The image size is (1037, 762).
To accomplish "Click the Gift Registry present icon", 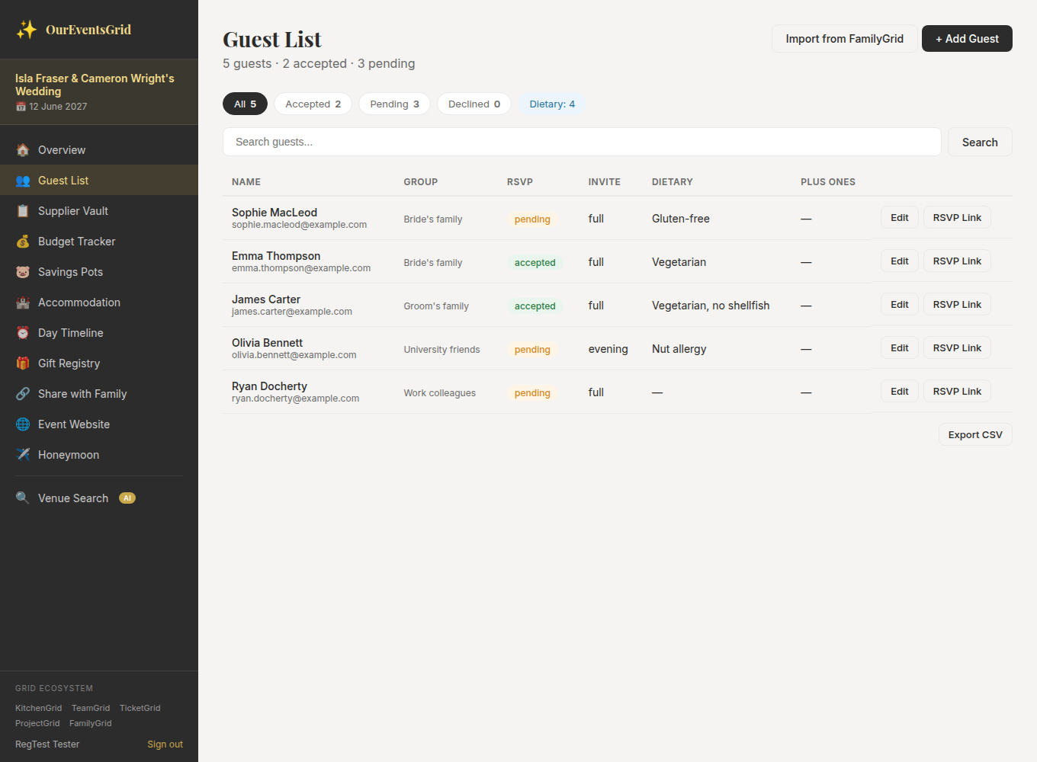I will [x=23, y=363].
